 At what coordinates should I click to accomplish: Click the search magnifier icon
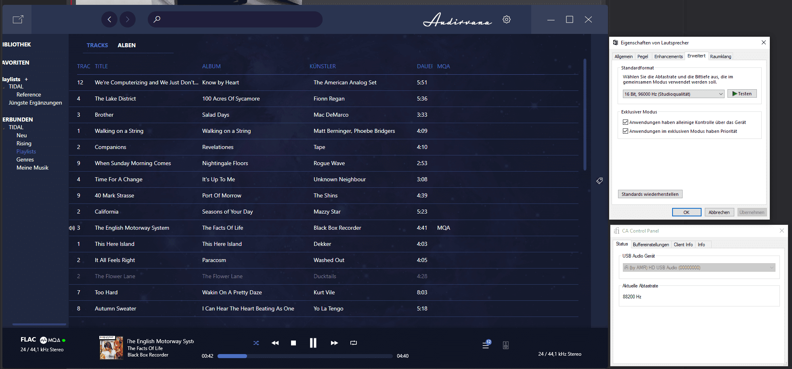point(157,19)
